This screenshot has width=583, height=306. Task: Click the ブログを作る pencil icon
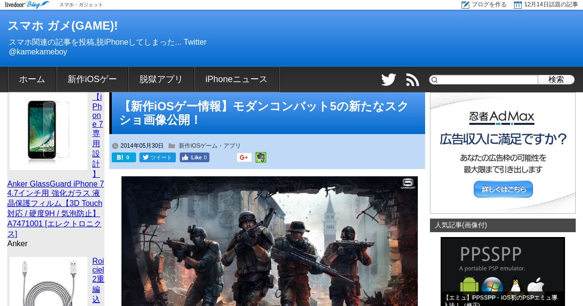pyautogui.click(x=465, y=5)
